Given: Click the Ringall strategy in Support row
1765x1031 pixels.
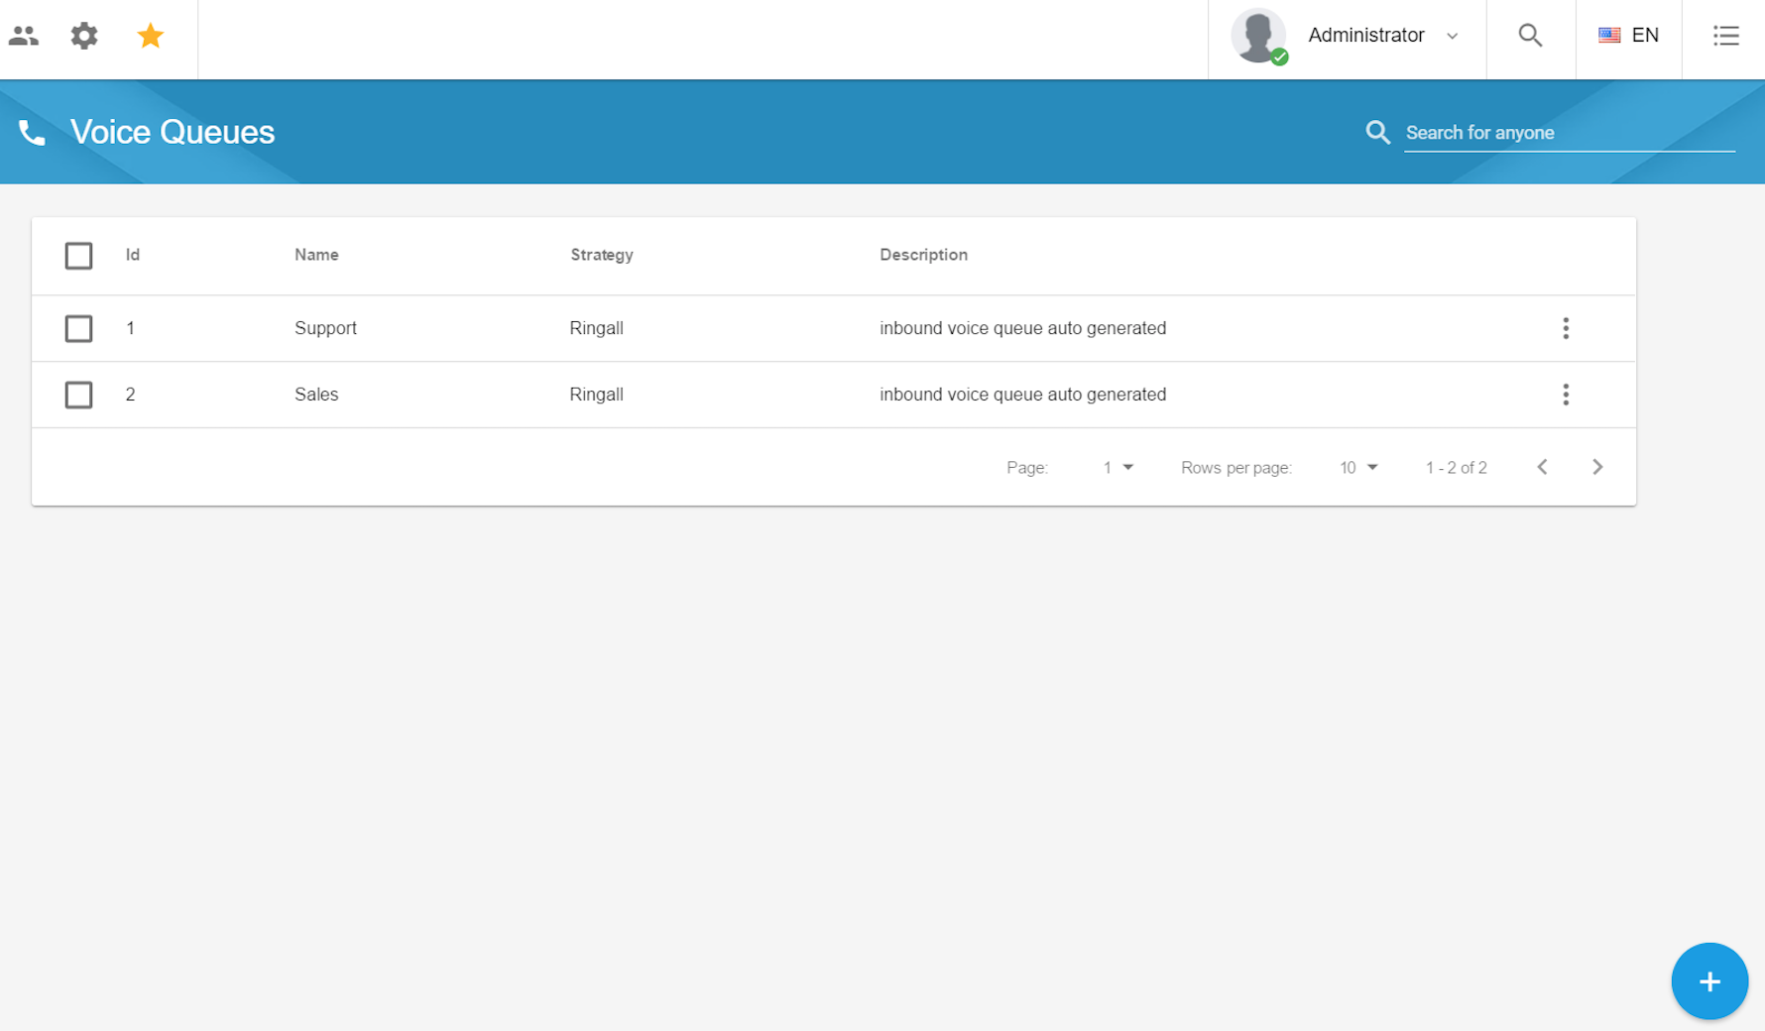Looking at the screenshot, I should (x=597, y=328).
